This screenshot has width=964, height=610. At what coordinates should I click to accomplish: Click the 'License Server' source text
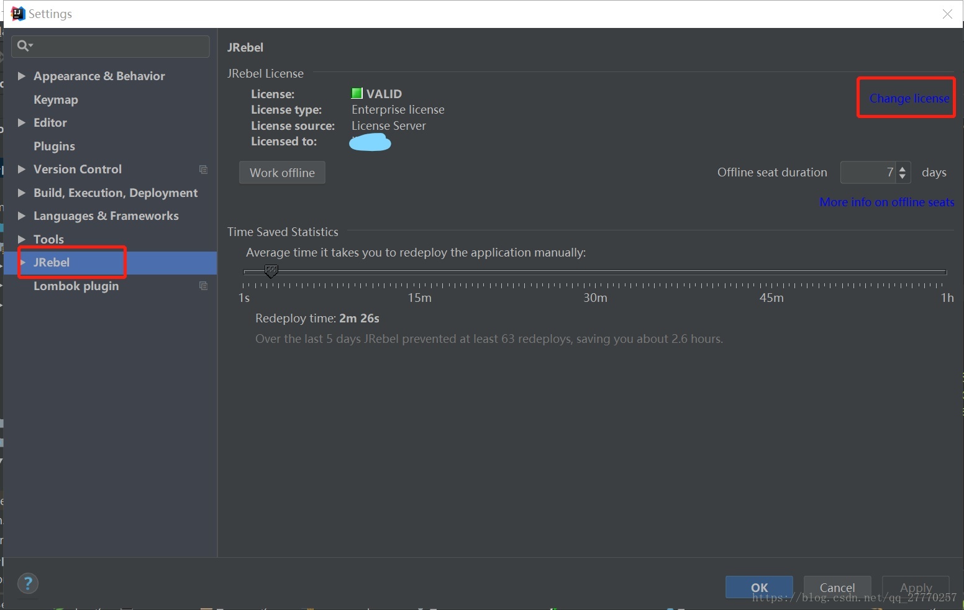pos(389,125)
